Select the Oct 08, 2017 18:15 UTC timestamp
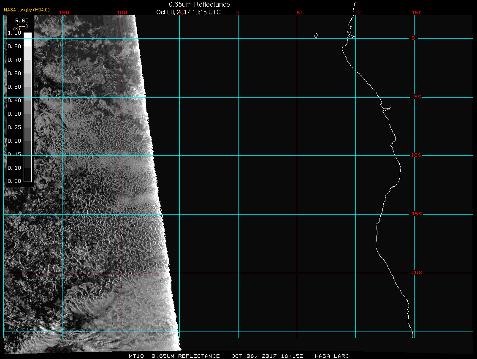 click(188, 12)
